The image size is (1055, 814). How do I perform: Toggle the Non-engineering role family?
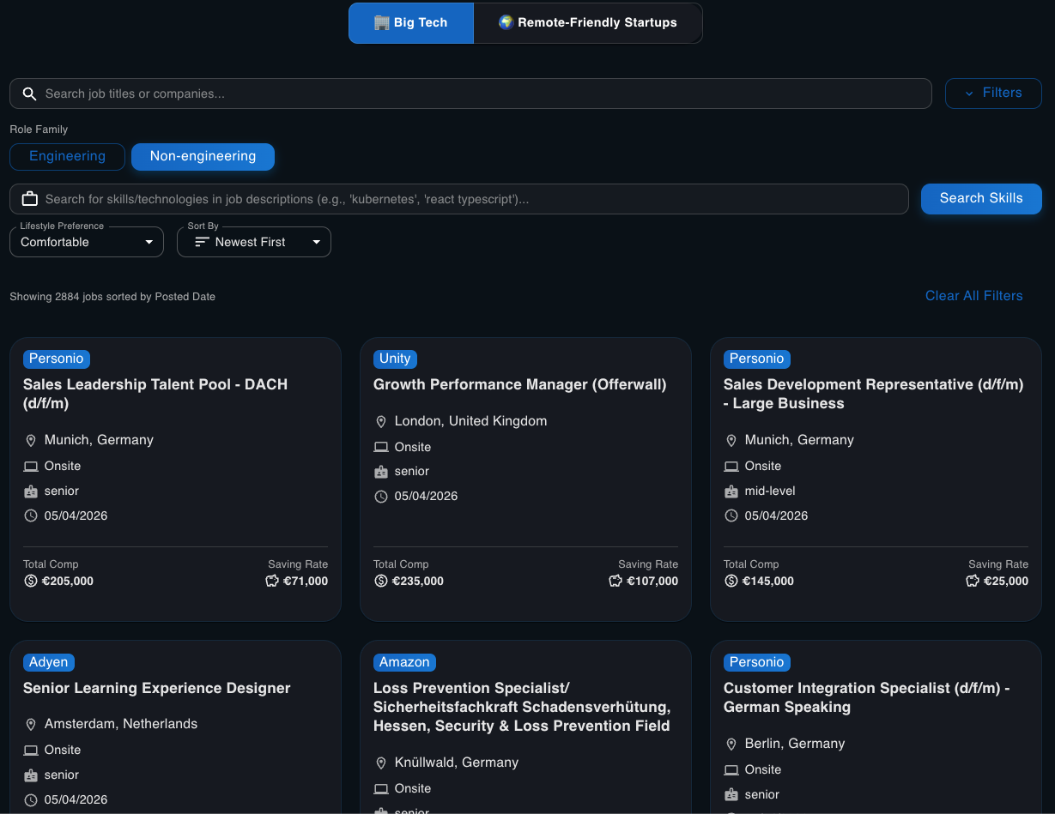click(203, 156)
